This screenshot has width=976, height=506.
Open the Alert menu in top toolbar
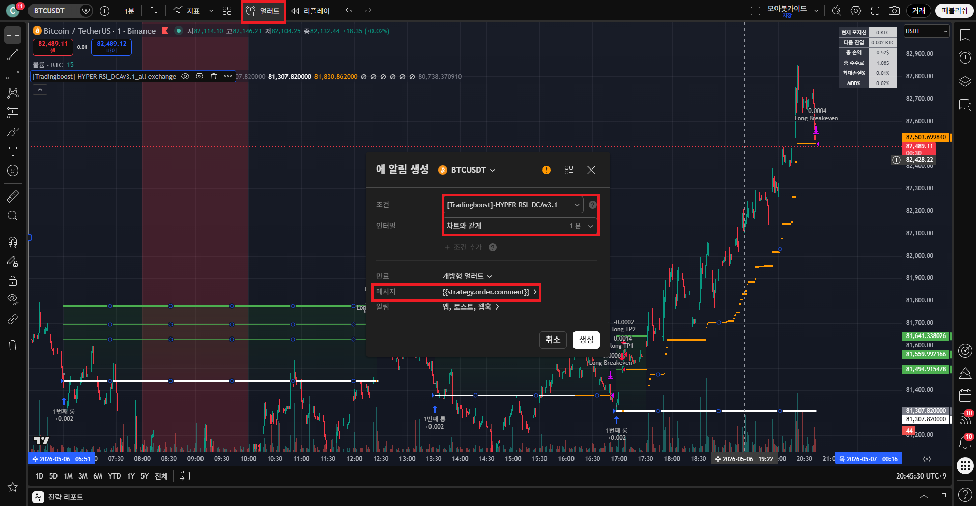pos(263,11)
